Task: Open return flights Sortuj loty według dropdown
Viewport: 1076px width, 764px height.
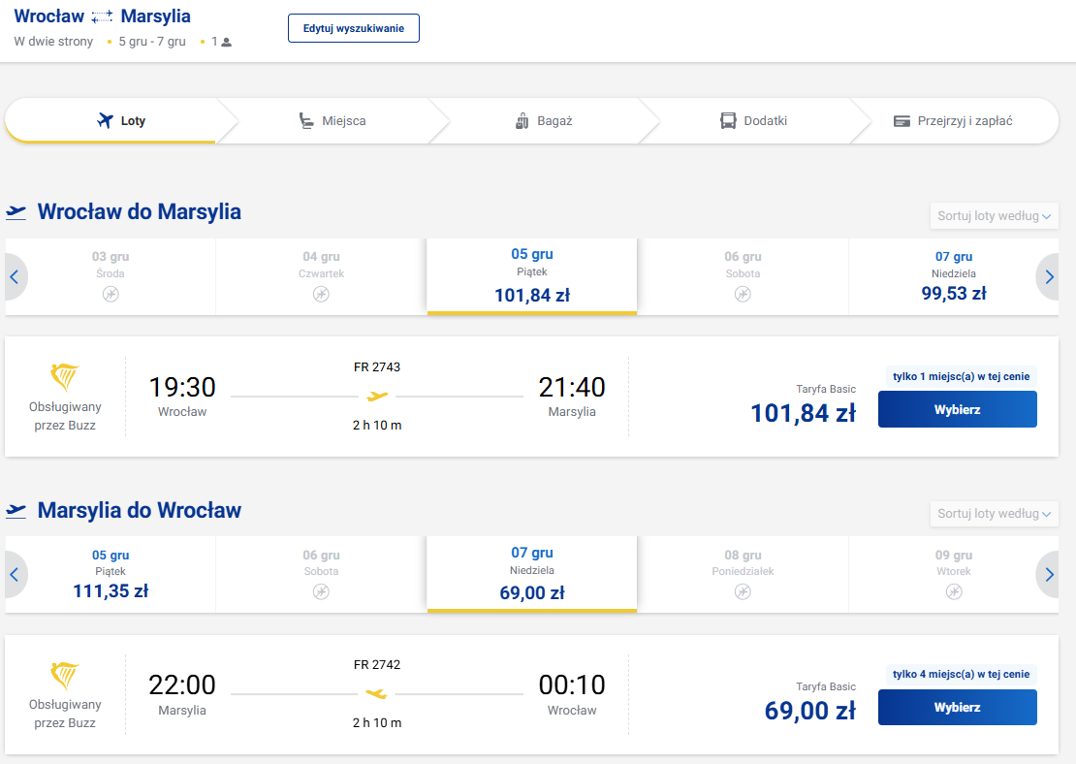Action: (994, 514)
